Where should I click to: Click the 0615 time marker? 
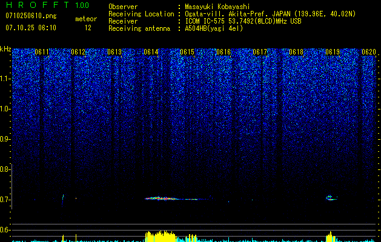pyautogui.click(x=187, y=52)
